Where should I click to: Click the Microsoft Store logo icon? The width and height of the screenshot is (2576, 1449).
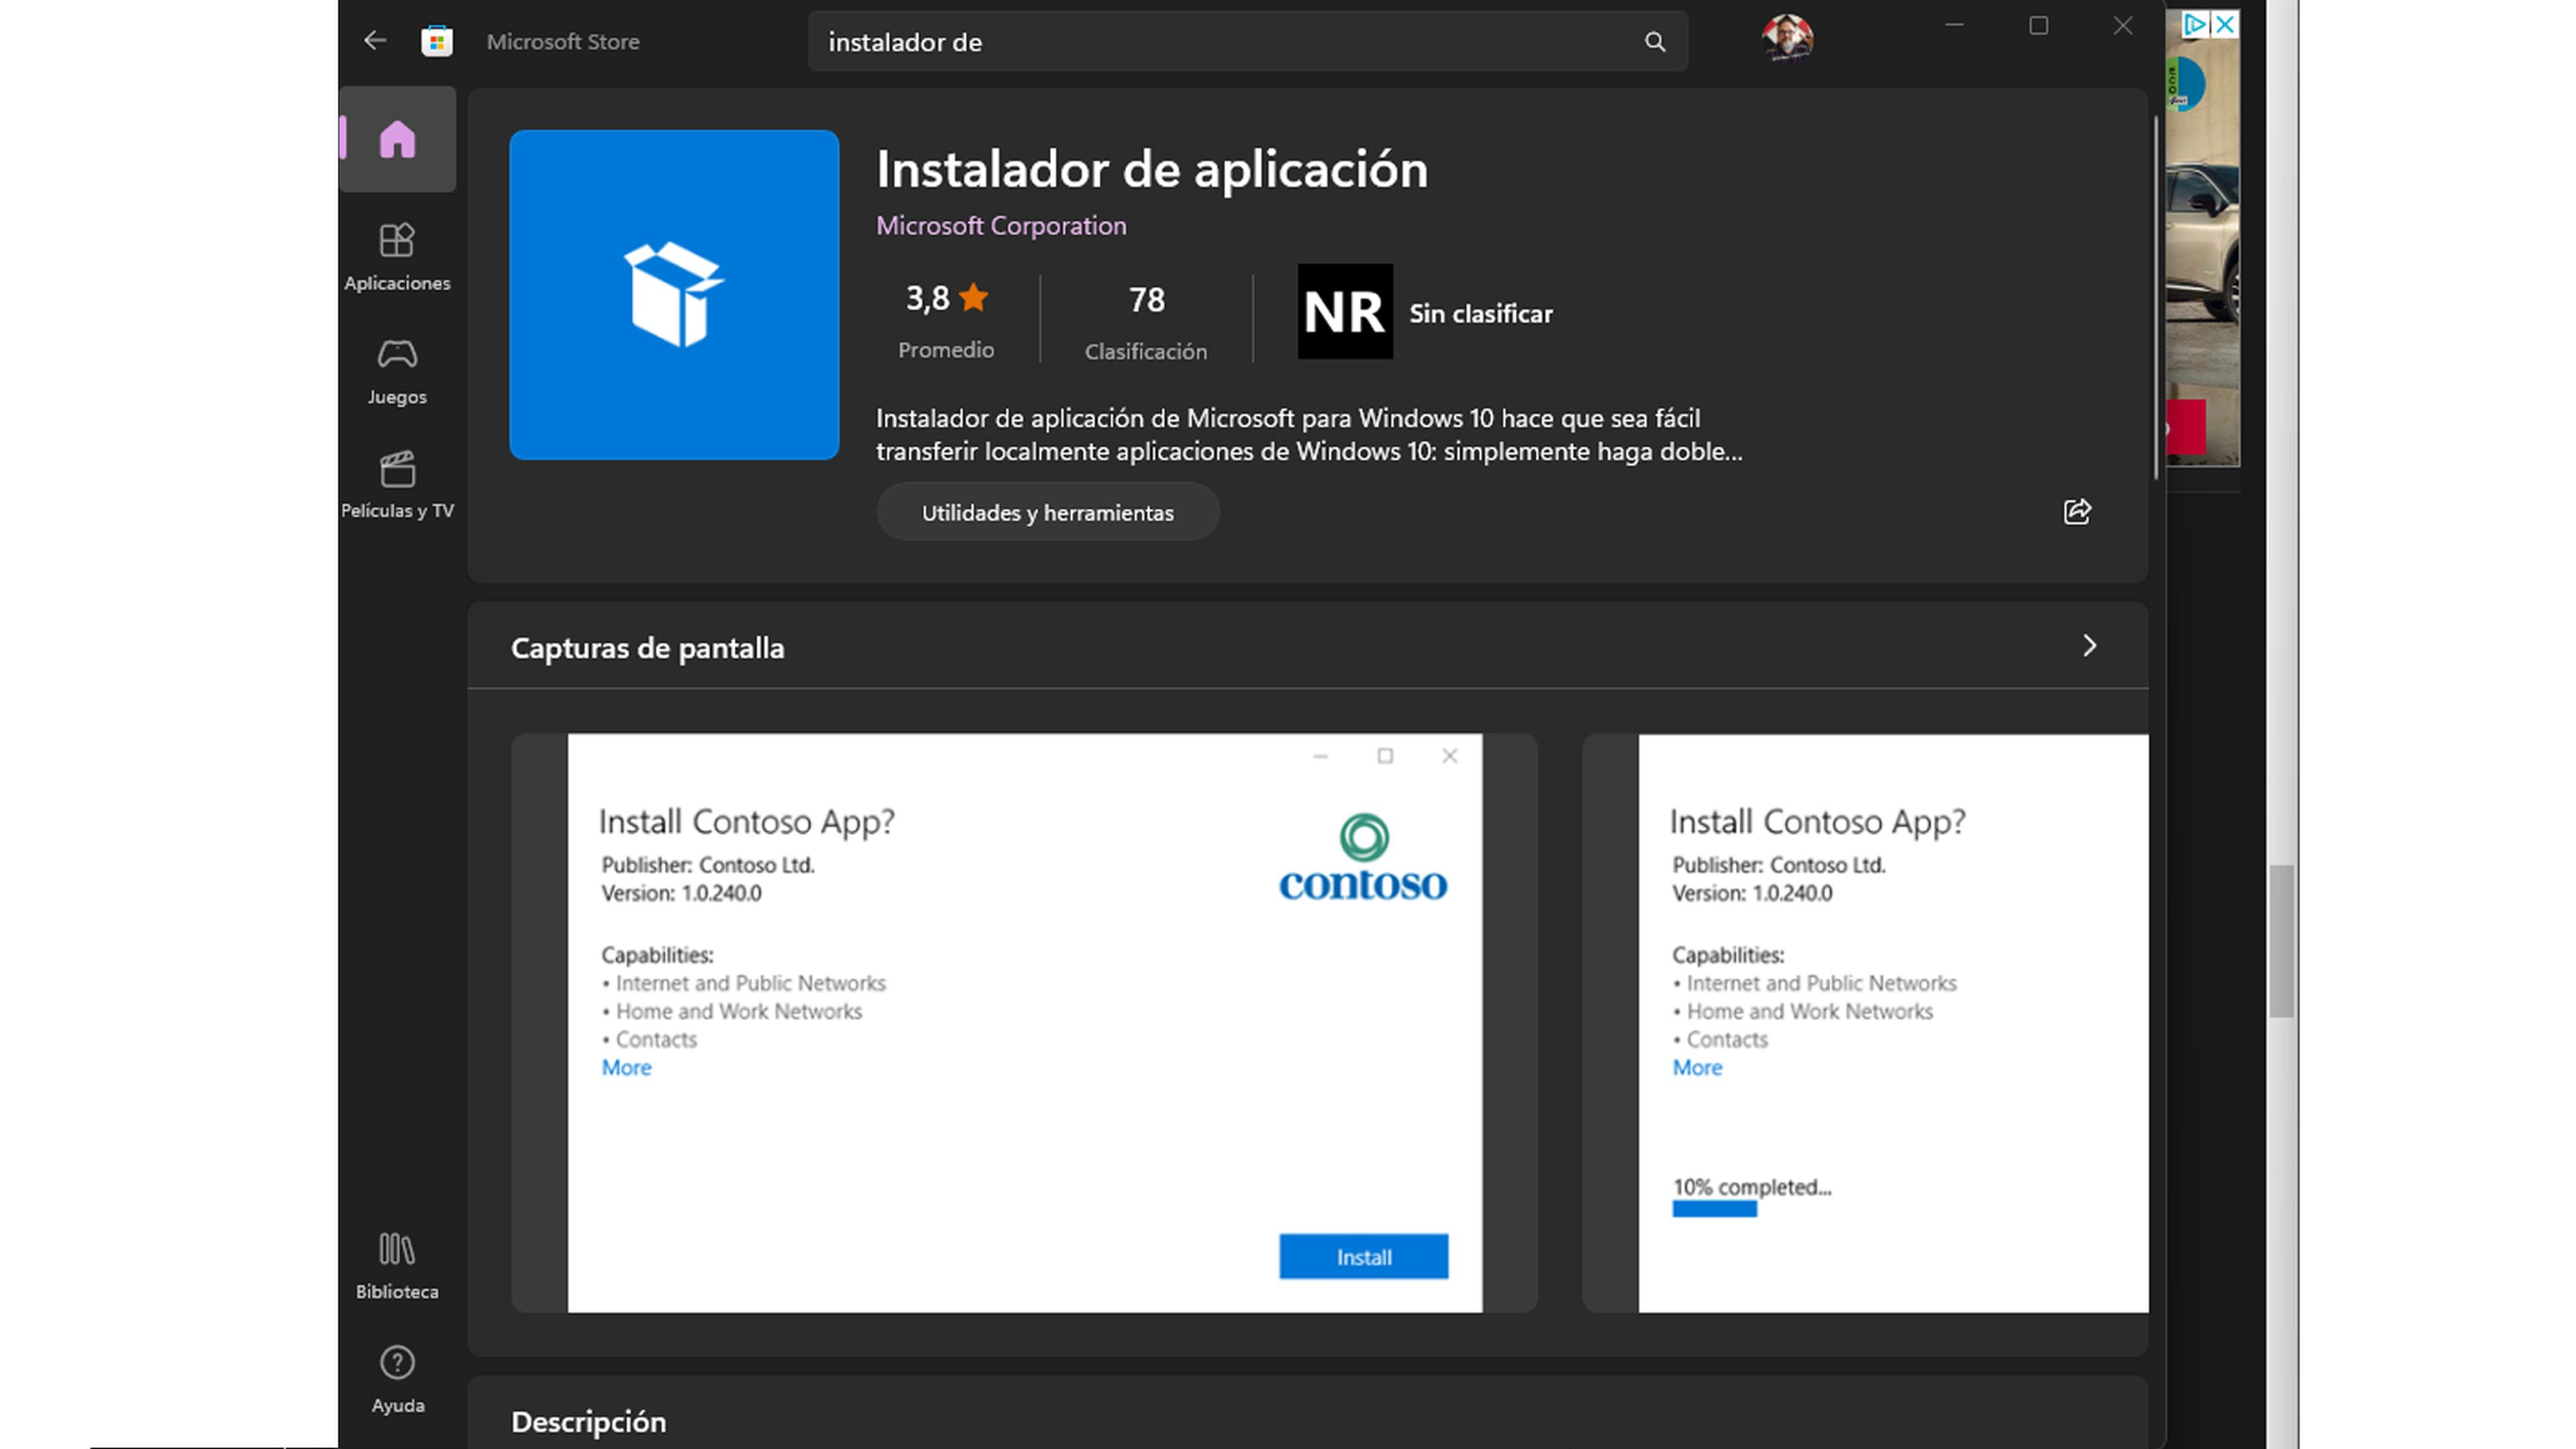point(437,41)
